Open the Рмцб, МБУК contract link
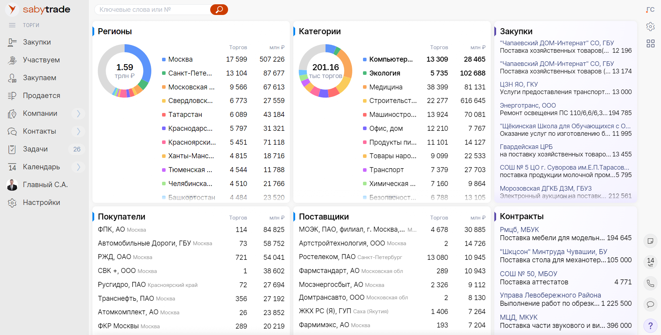This screenshot has width=661, height=335. click(x=519, y=230)
